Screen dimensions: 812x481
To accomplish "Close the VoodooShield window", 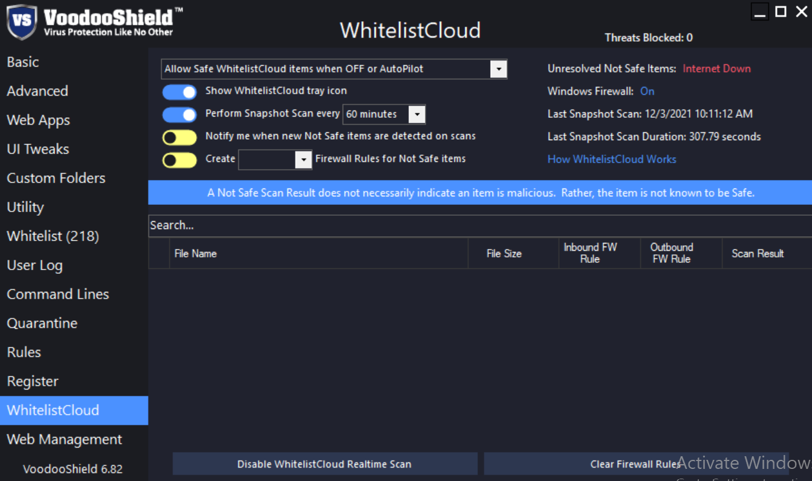I will pos(801,11).
